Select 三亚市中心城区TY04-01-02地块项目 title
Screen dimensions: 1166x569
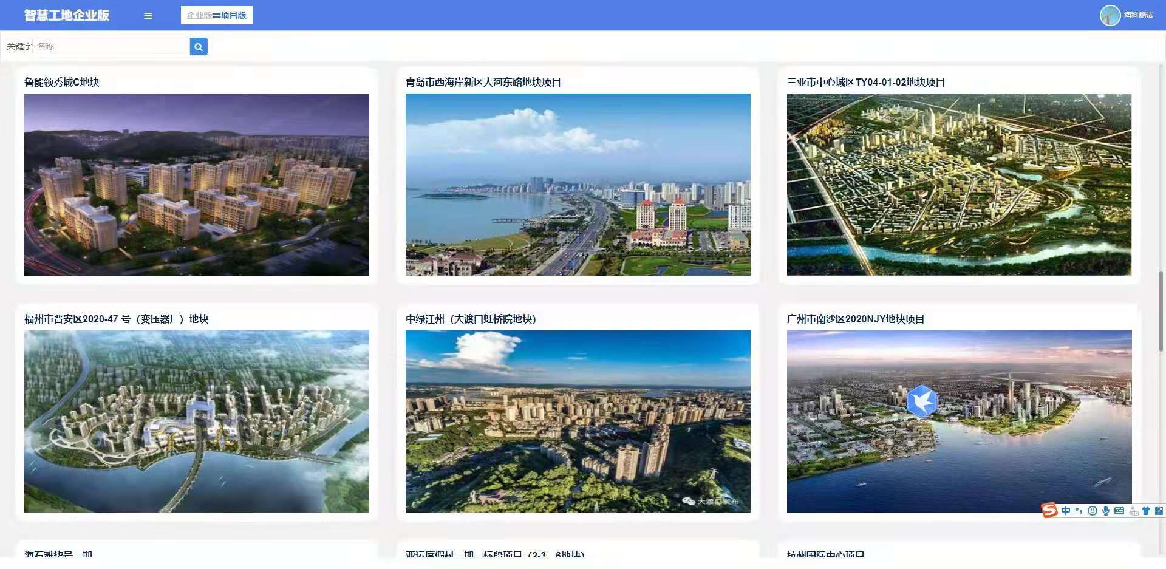pyautogui.click(x=865, y=82)
